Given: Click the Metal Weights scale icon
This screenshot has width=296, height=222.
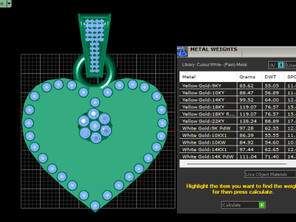Looking at the screenshot, I should [x=182, y=51].
